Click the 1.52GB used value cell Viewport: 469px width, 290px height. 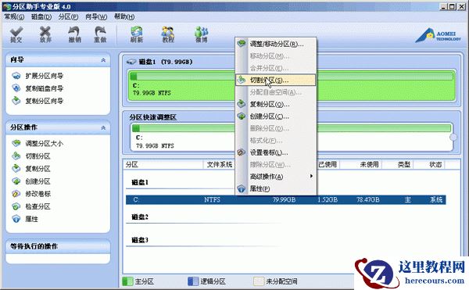pos(328,199)
